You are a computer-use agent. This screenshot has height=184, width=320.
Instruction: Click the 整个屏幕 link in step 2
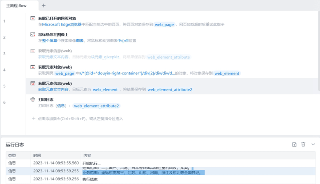pyautogui.click(x=50, y=41)
